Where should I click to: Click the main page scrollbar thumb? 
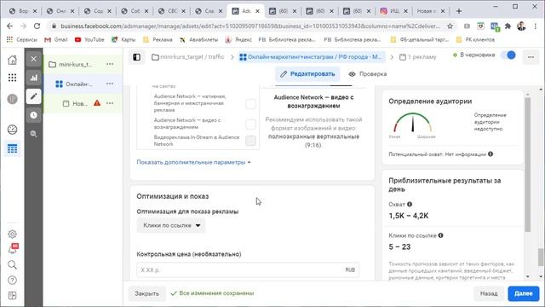pyautogui.click(x=541, y=257)
